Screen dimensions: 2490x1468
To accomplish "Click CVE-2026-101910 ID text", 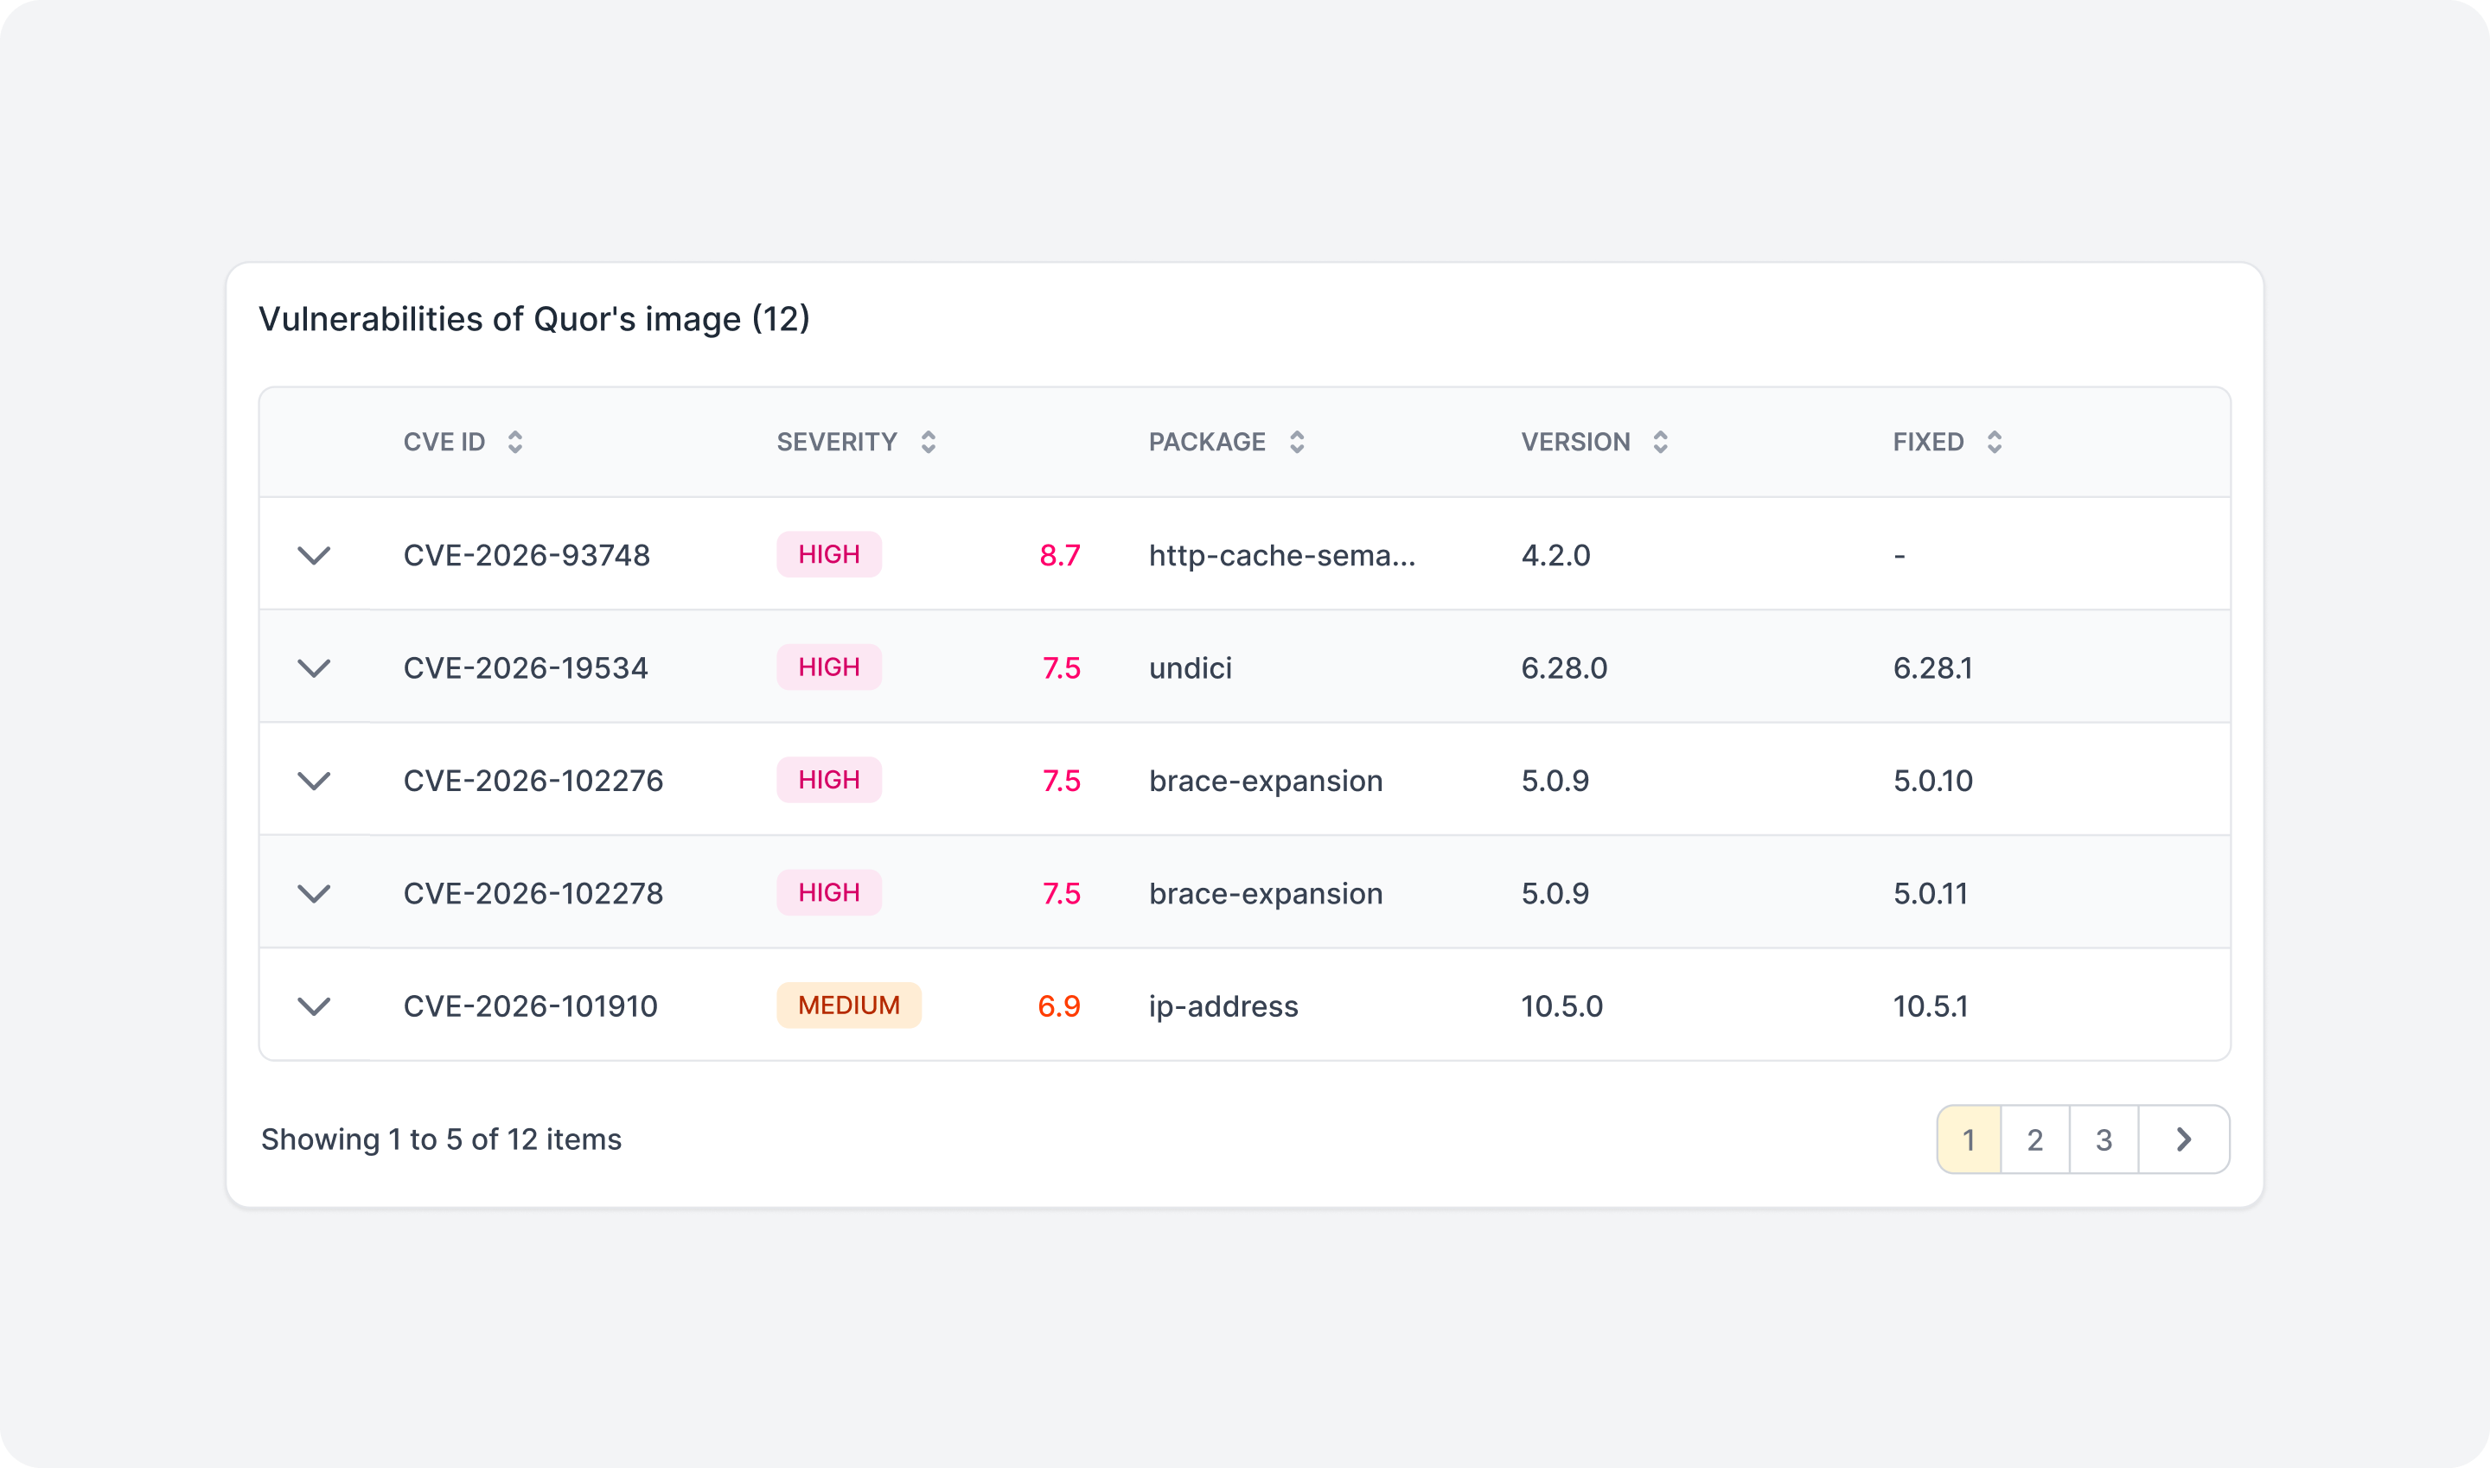I will (530, 1007).
